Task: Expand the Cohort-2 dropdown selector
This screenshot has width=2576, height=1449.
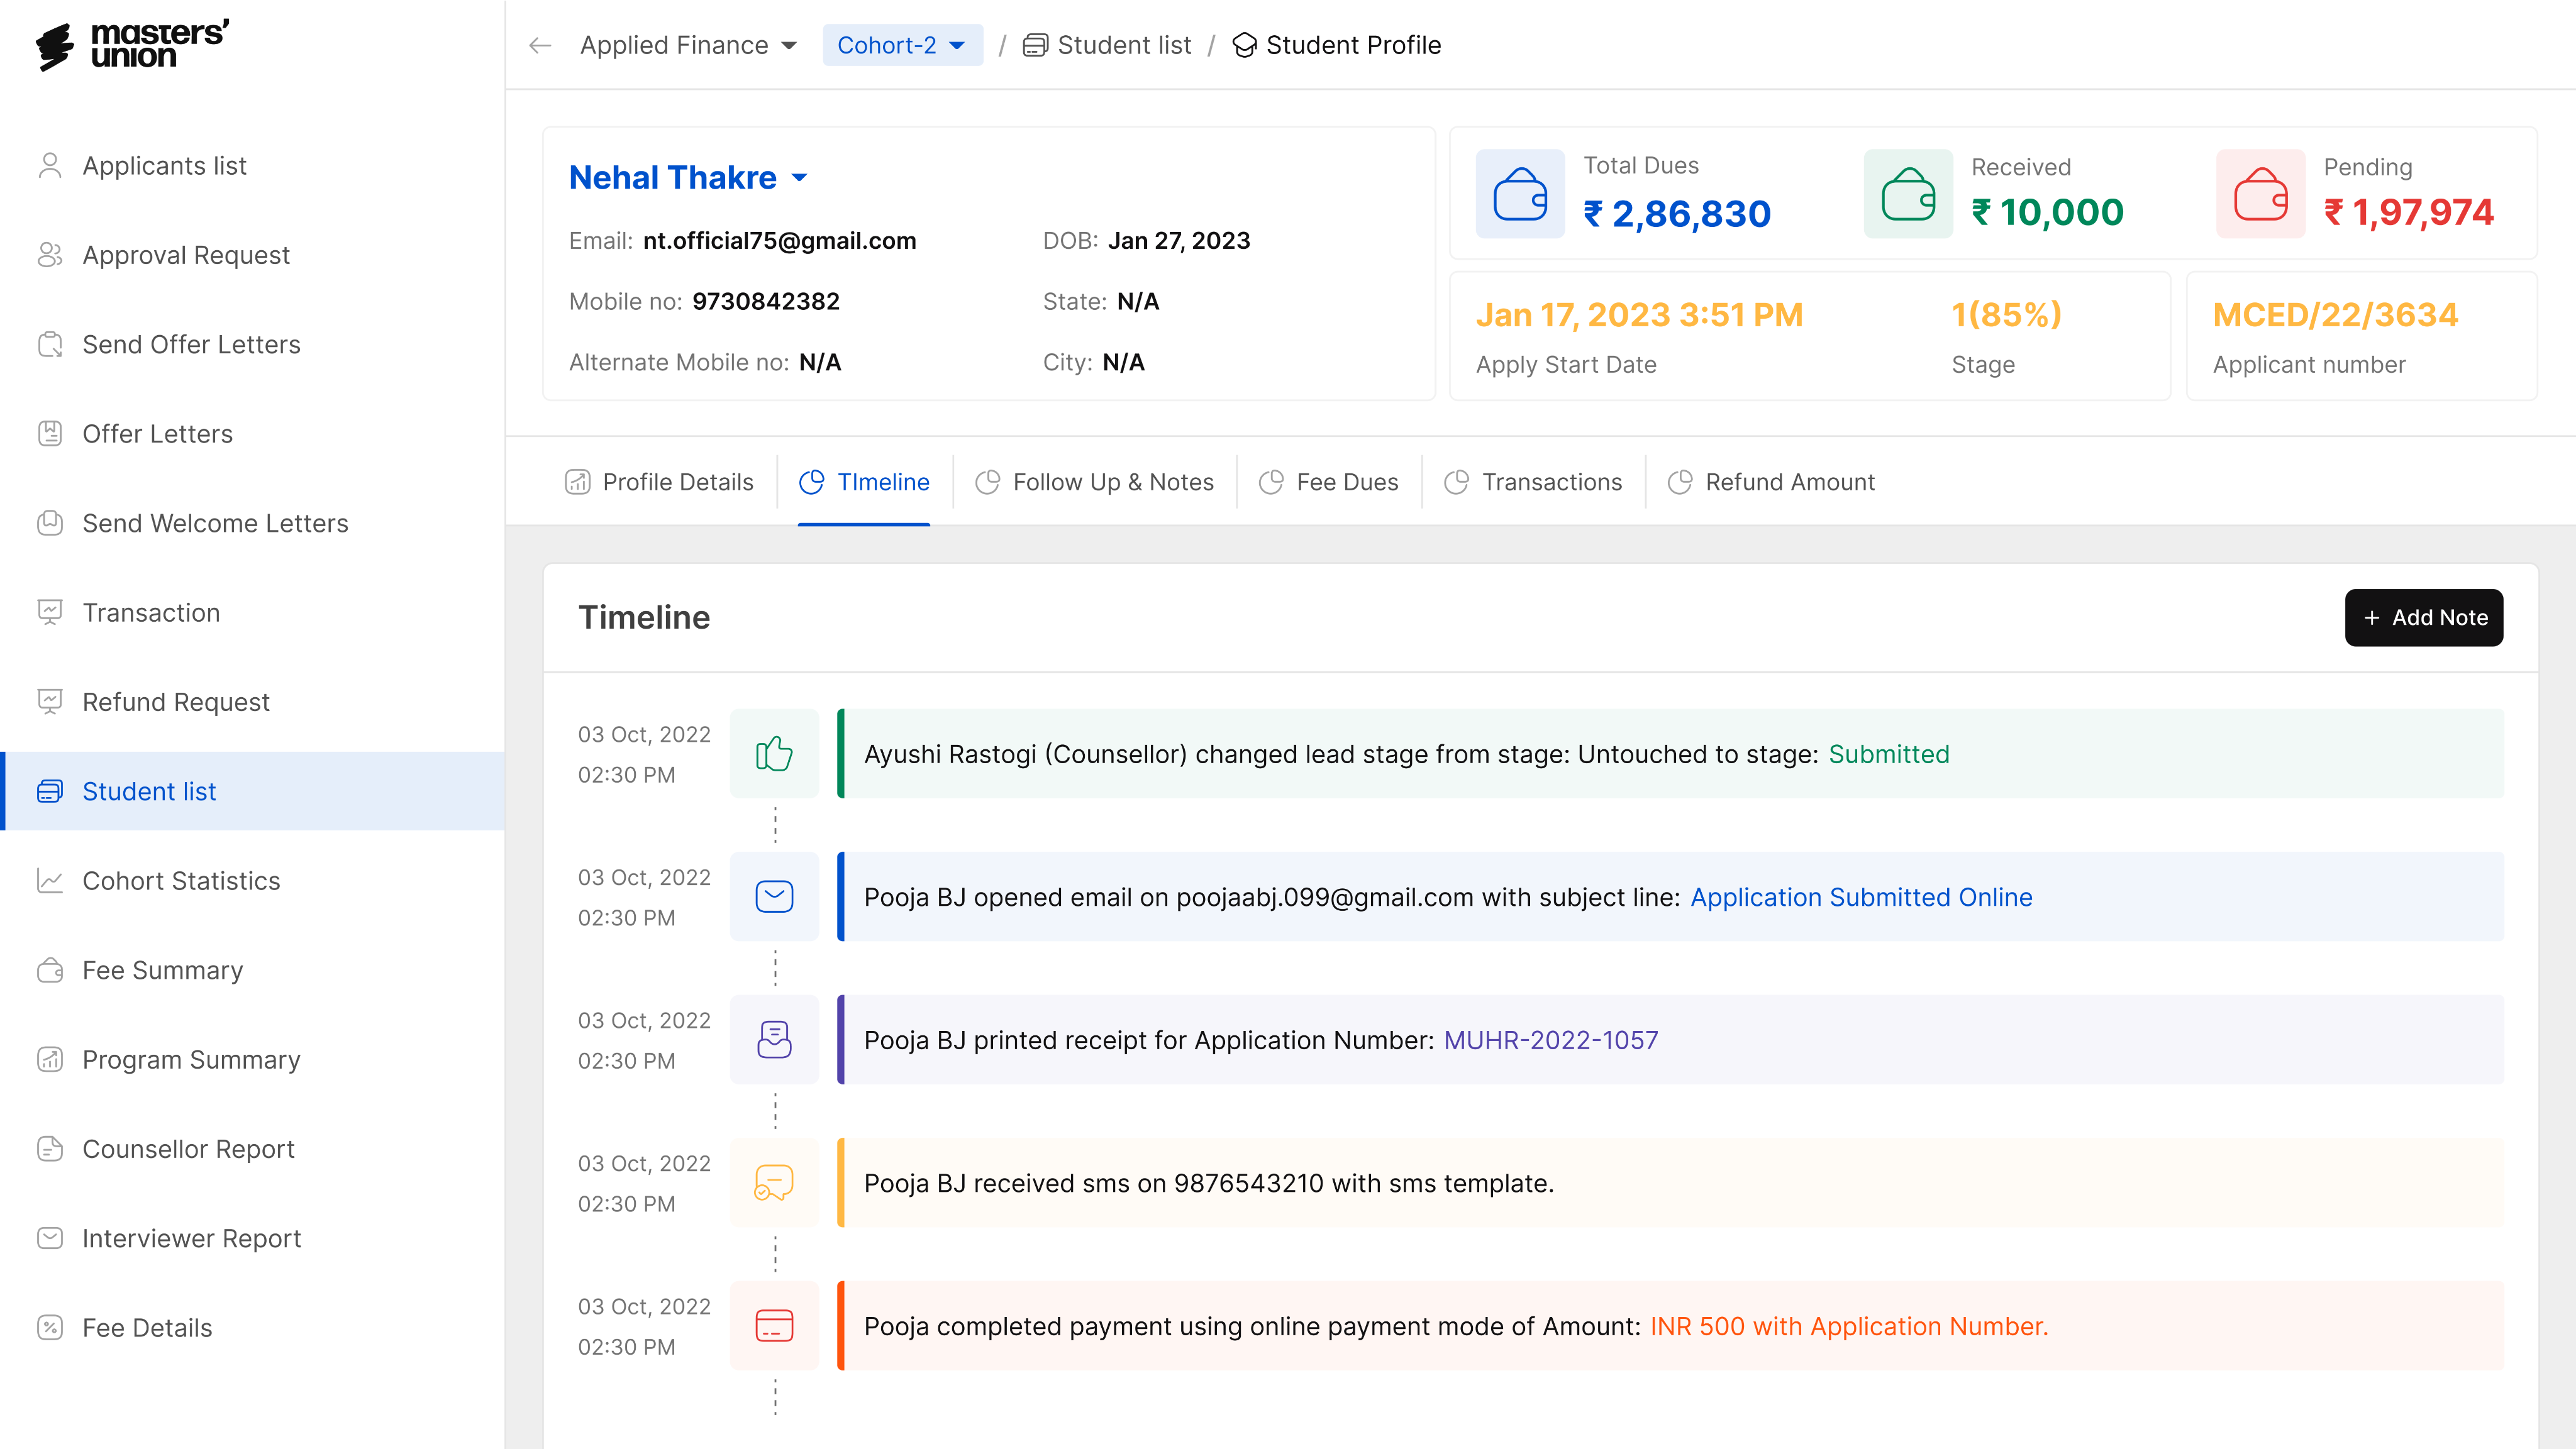Action: coord(901,45)
